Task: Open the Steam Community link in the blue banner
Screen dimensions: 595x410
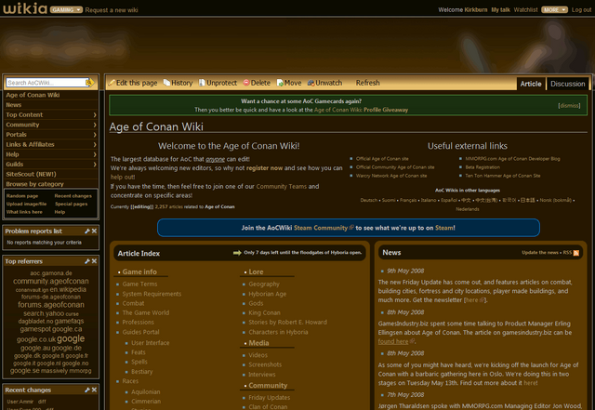Action: point(321,228)
